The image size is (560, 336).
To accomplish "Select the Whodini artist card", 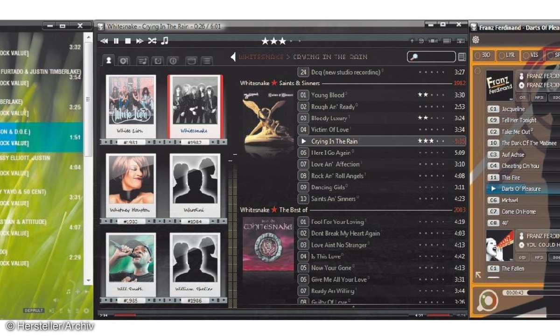I will pos(195,185).
